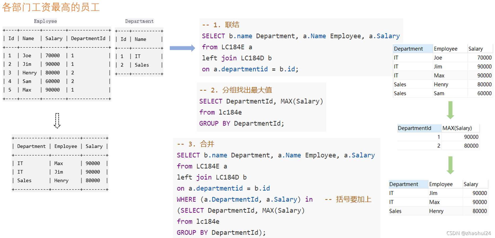Click the Employee table DepartmentId column header
This screenshot has width=495, height=238.
click(88, 38)
